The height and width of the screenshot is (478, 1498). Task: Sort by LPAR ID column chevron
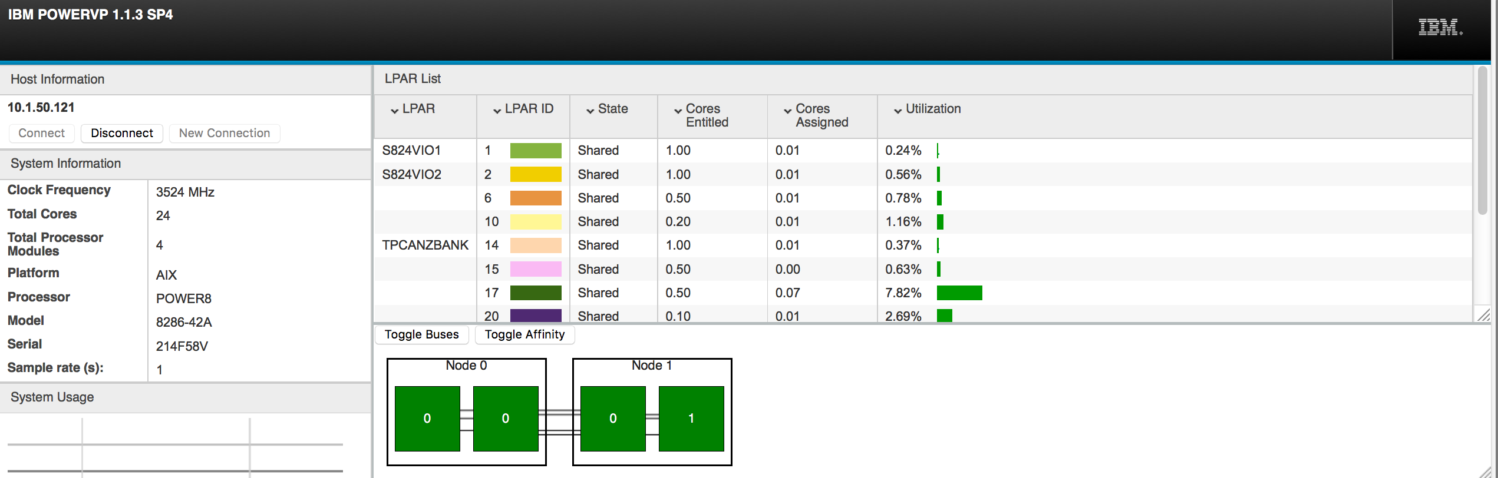coord(497,110)
